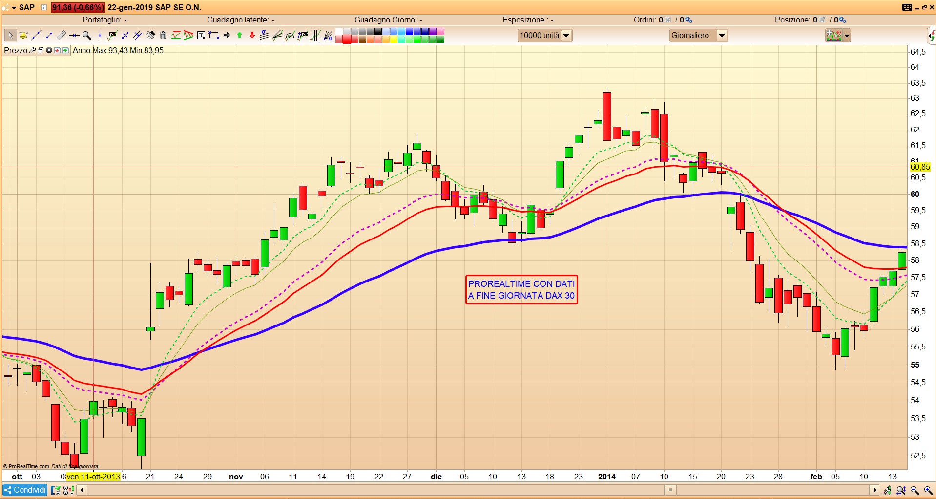The image size is (936, 499).
Task: Click the trash can delete icon
Action: pyautogui.click(x=163, y=35)
